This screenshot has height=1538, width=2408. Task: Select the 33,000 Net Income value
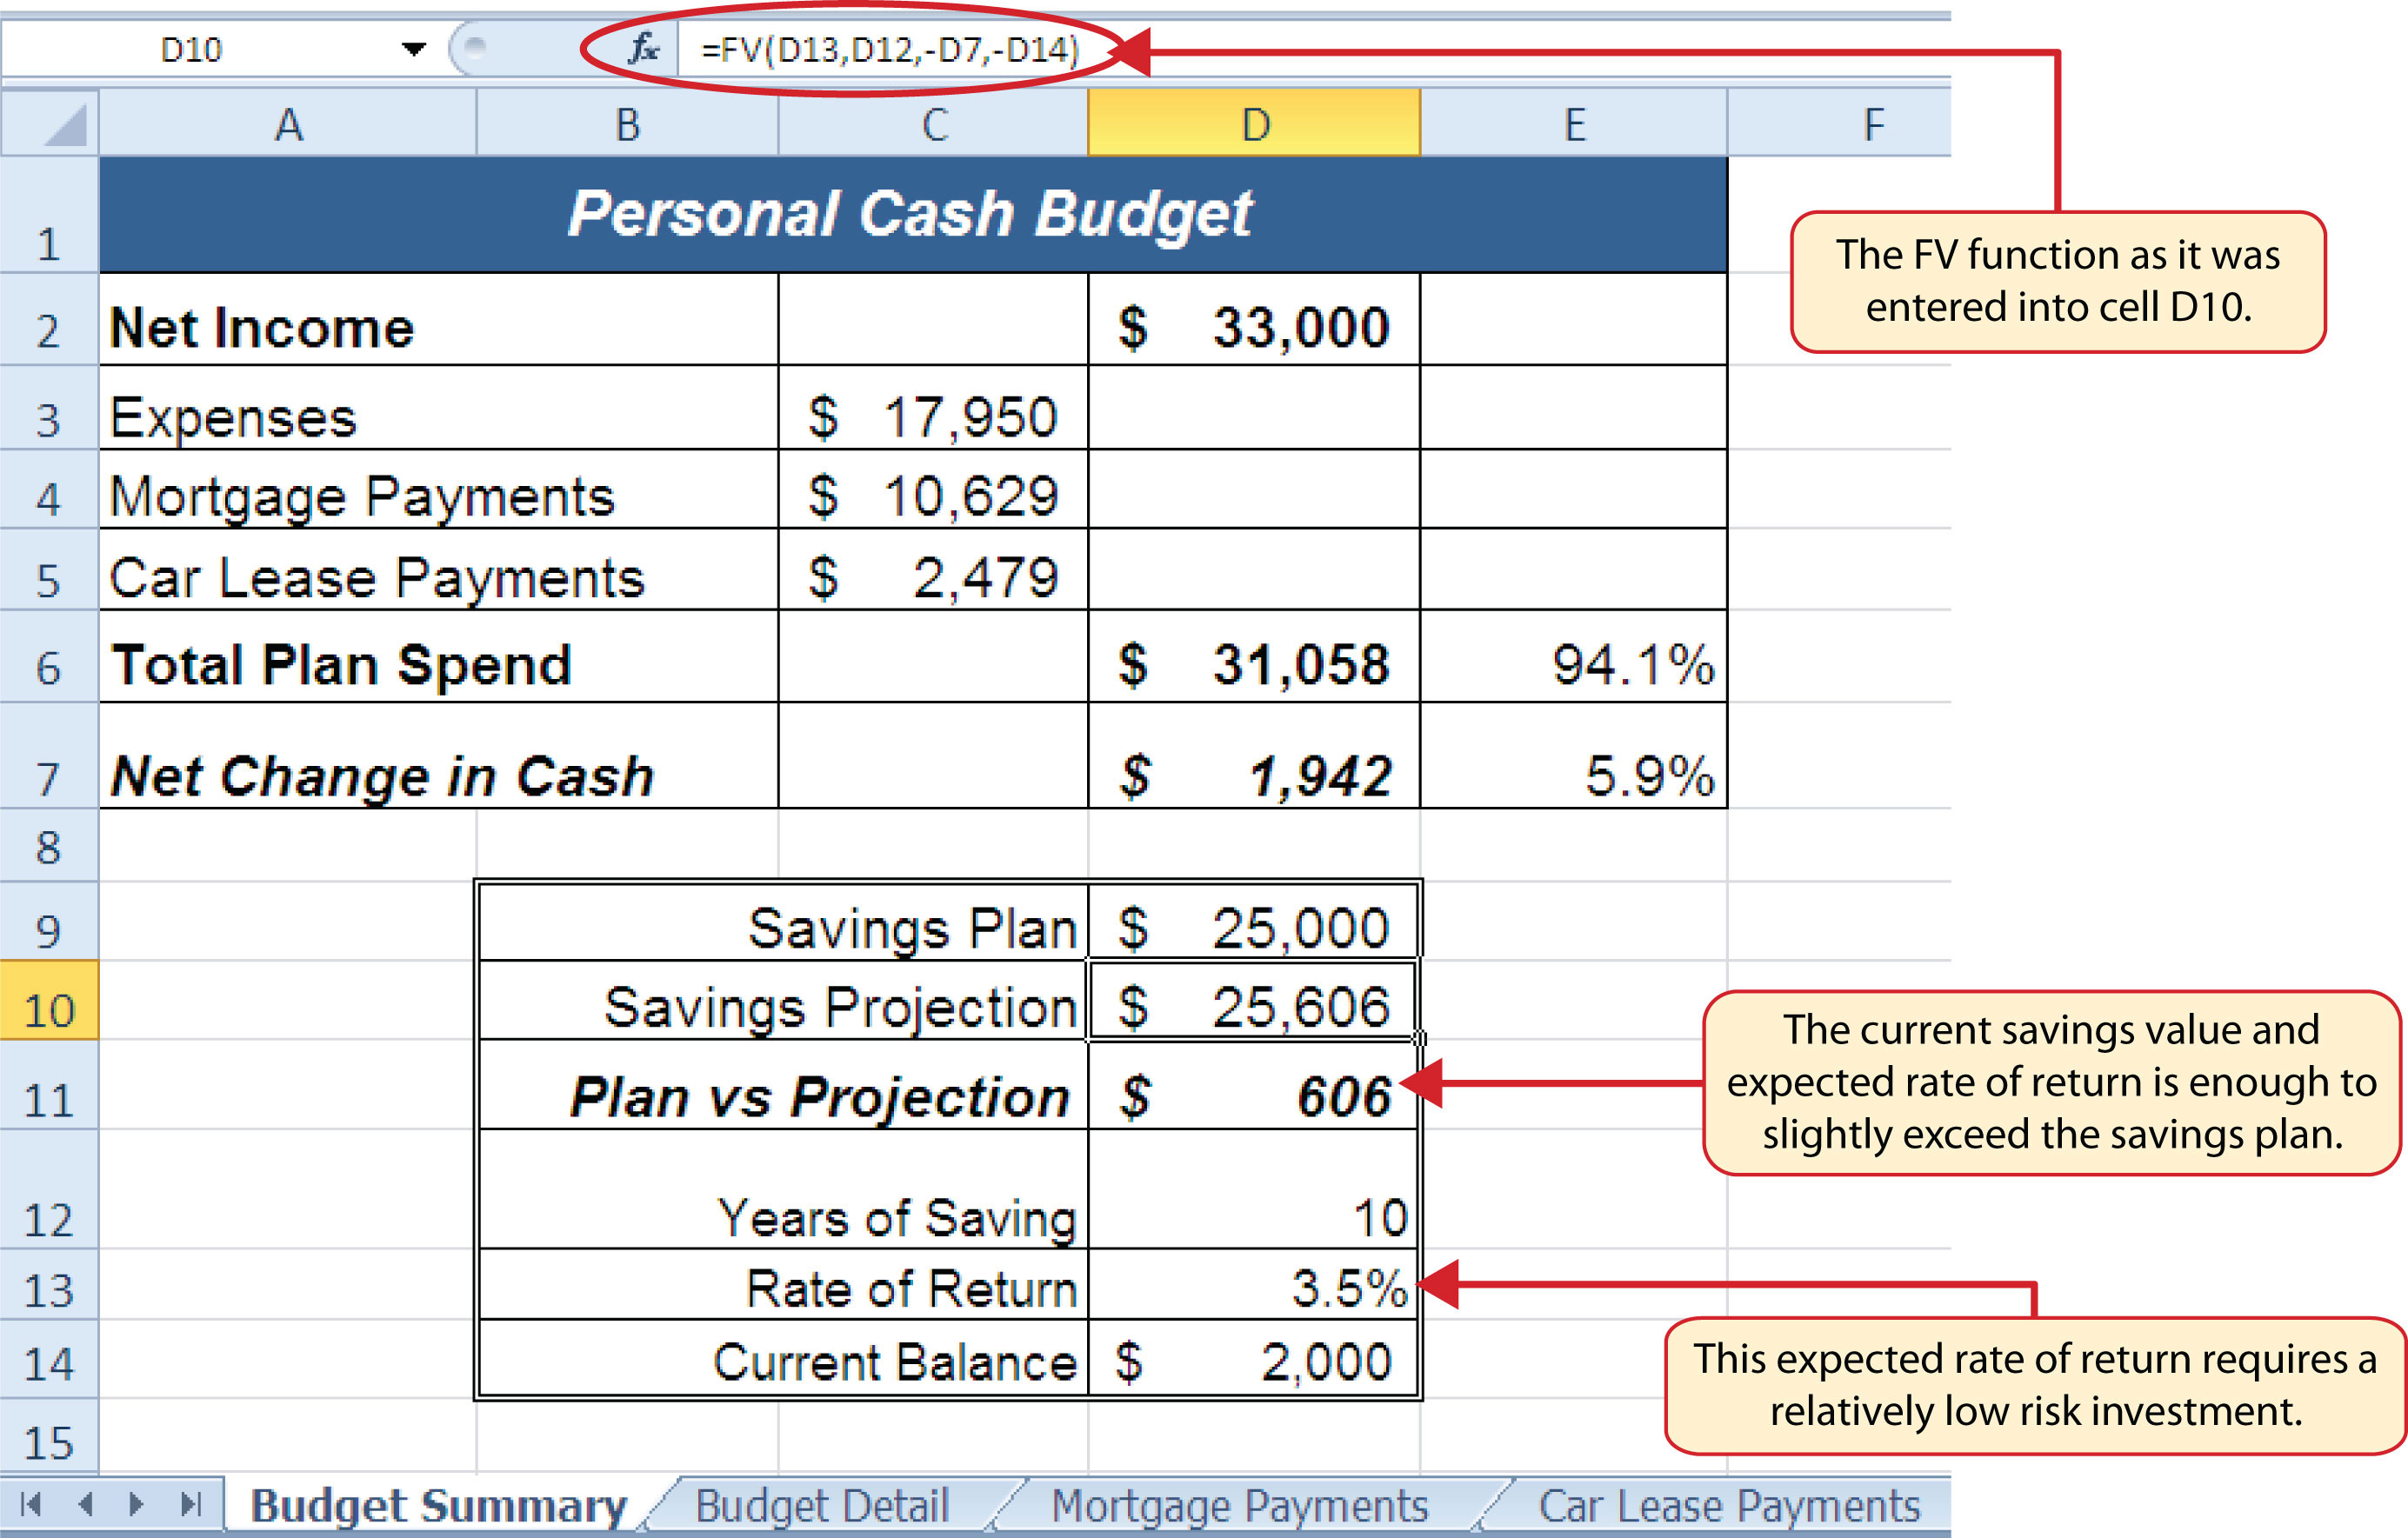click(1254, 320)
